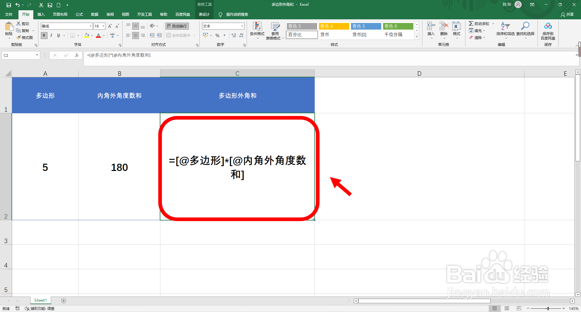Viewport: 581px width, 312px height.
Task: Open the fill color dropdown arrow
Action: pyautogui.click(x=92, y=35)
